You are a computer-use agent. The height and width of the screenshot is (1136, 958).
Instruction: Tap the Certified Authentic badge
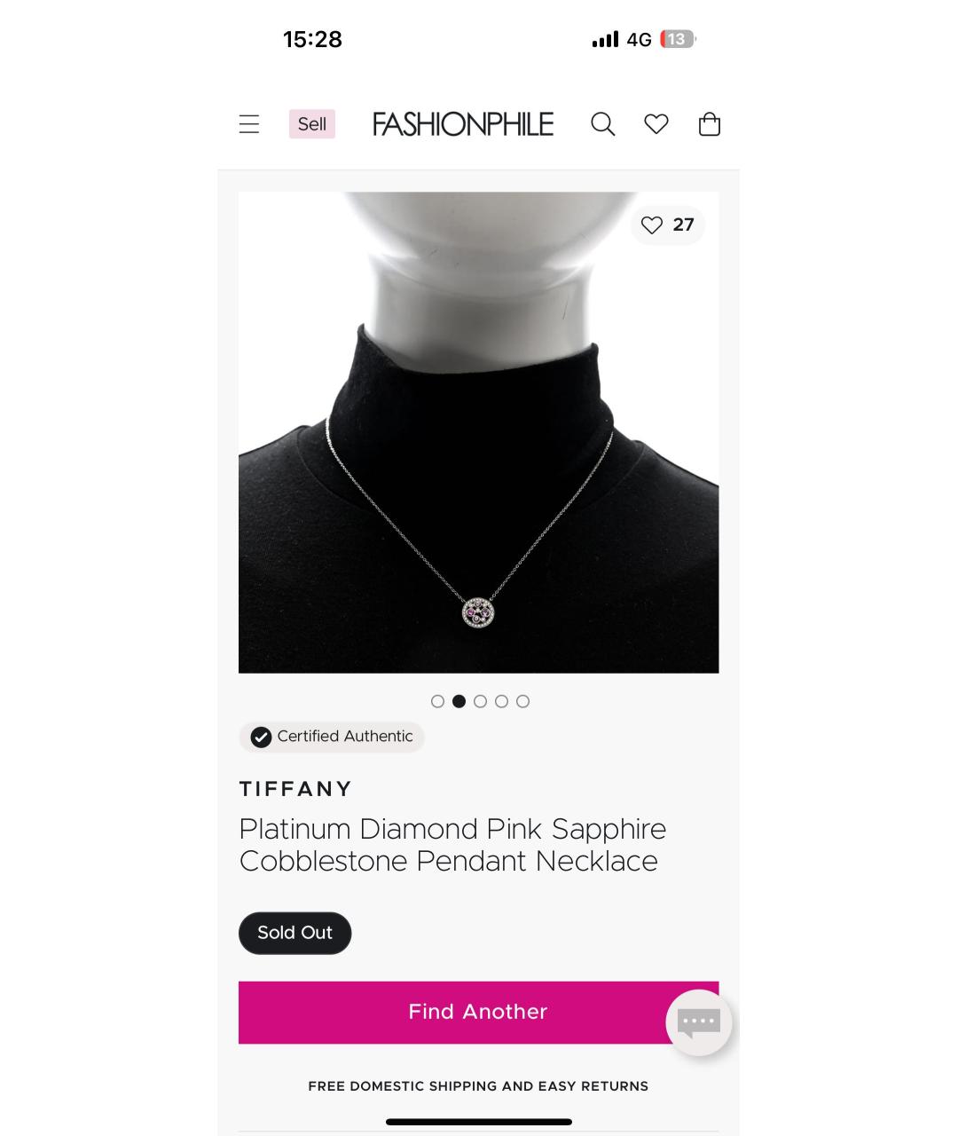click(332, 737)
